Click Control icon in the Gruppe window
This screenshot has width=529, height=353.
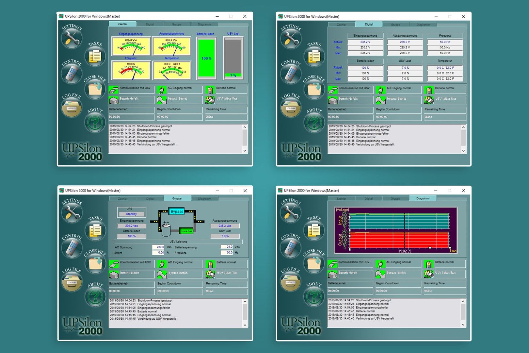[72, 247]
